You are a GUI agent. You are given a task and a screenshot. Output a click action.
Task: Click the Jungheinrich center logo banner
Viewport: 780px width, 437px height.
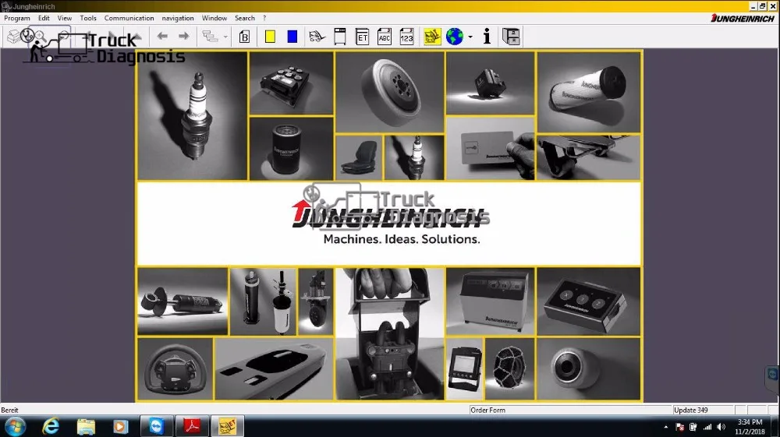[x=389, y=224]
